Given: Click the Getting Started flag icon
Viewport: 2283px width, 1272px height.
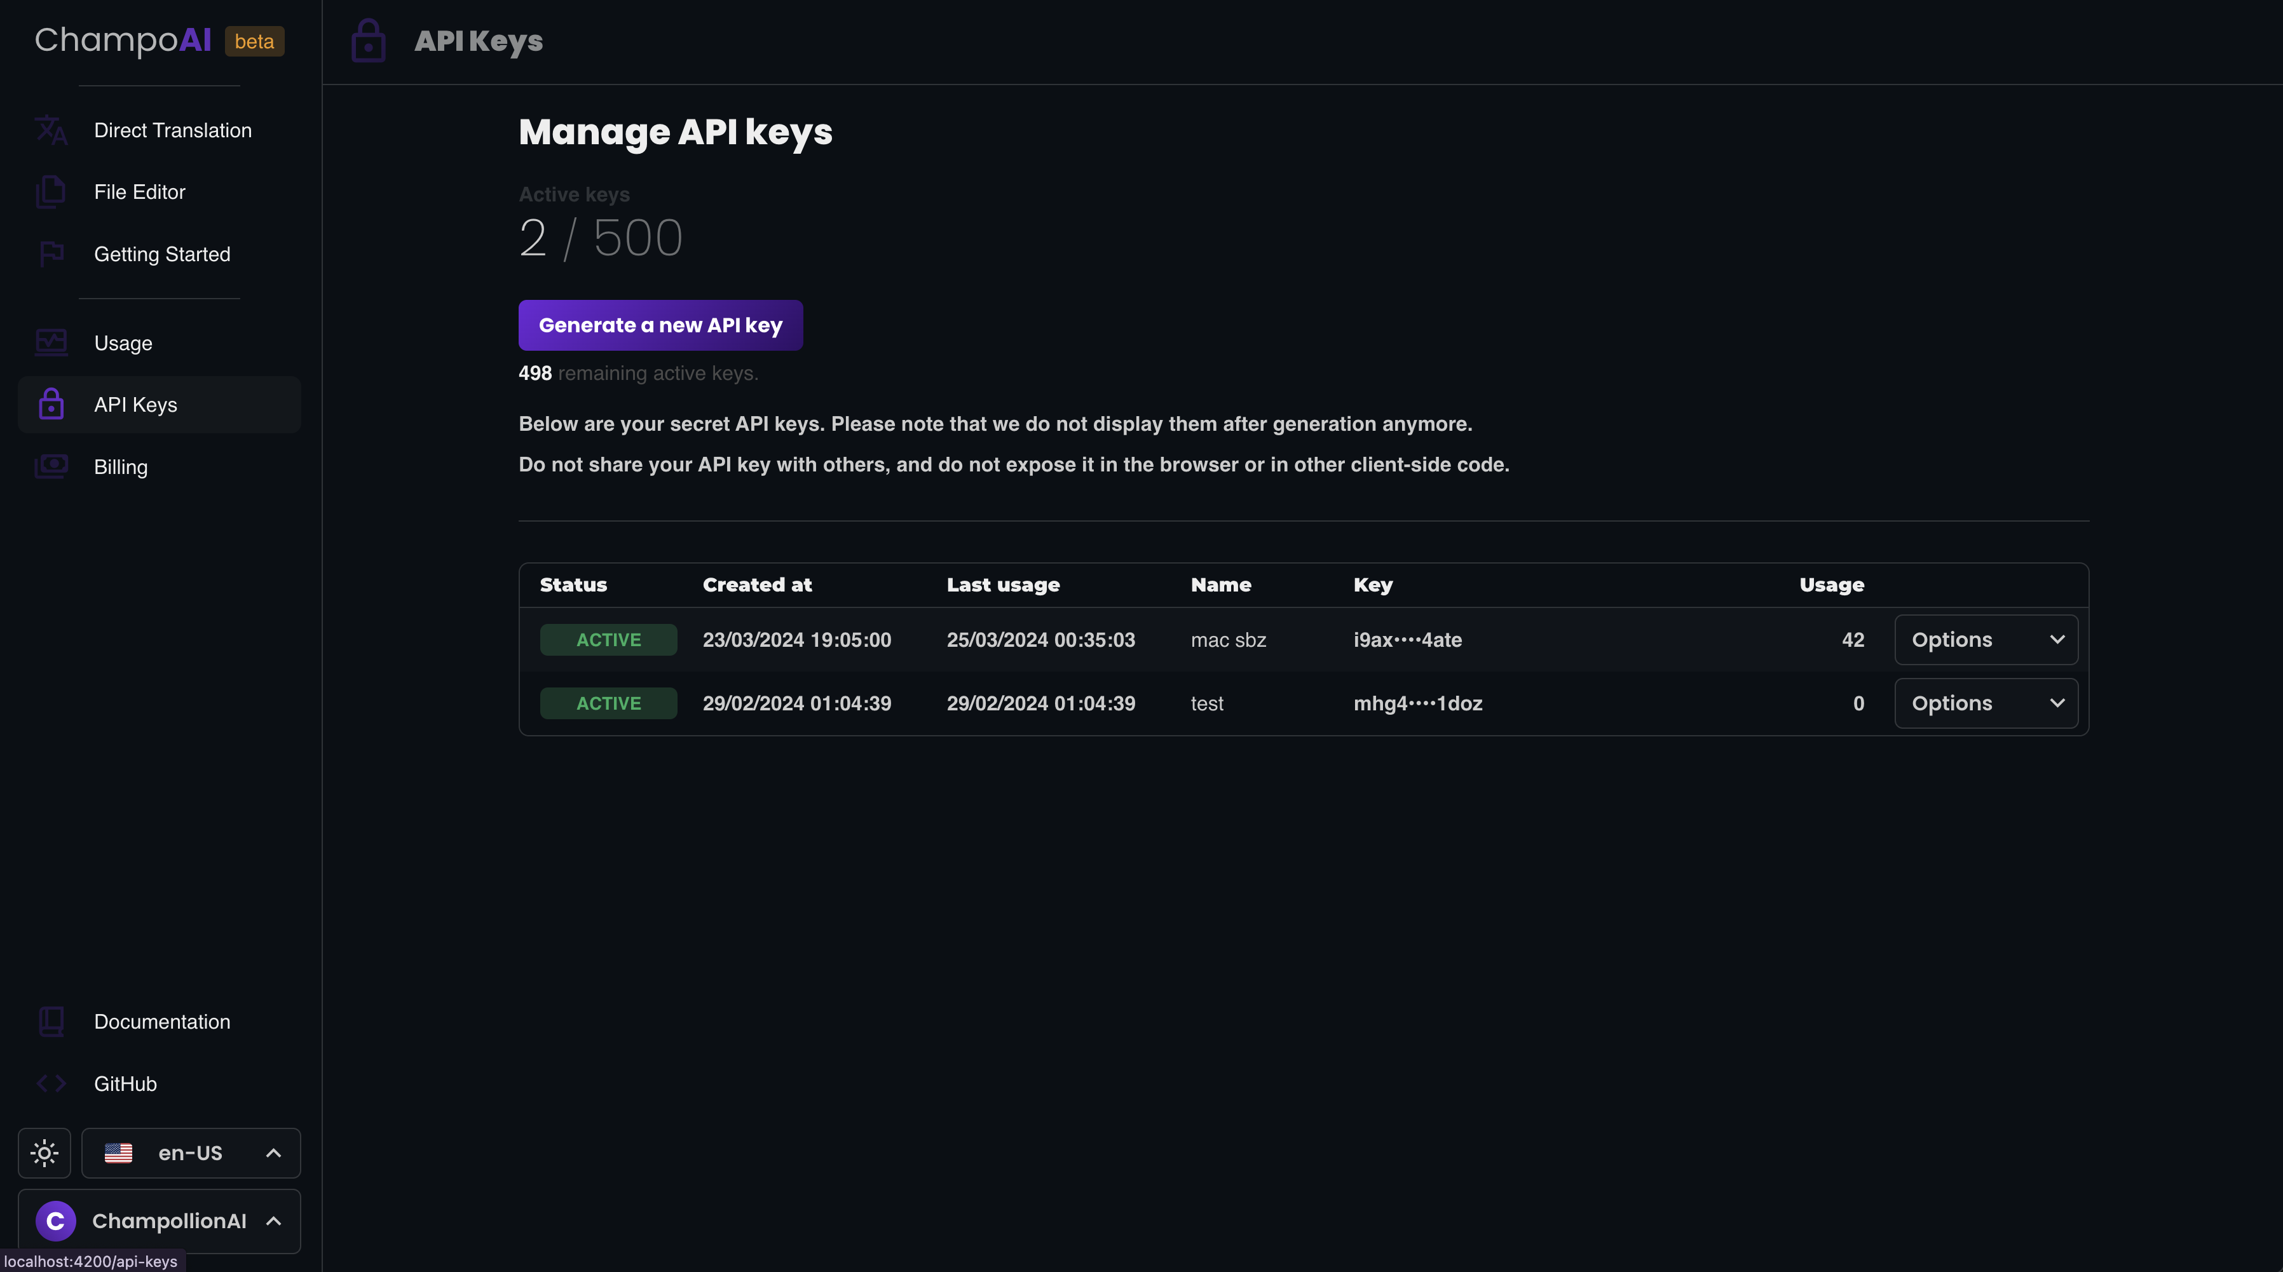Looking at the screenshot, I should pyautogui.click(x=51, y=254).
